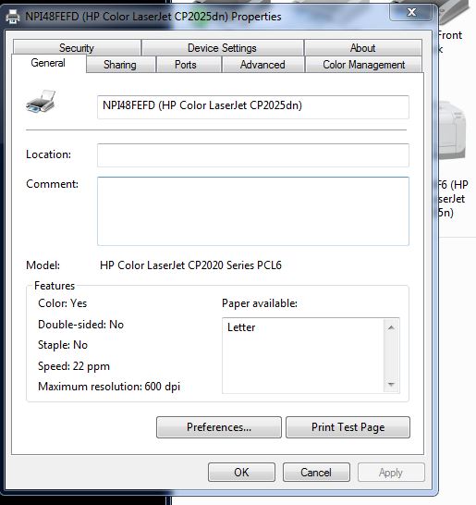
Task: Close the Properties dialog window
Action: pos(411,13)
